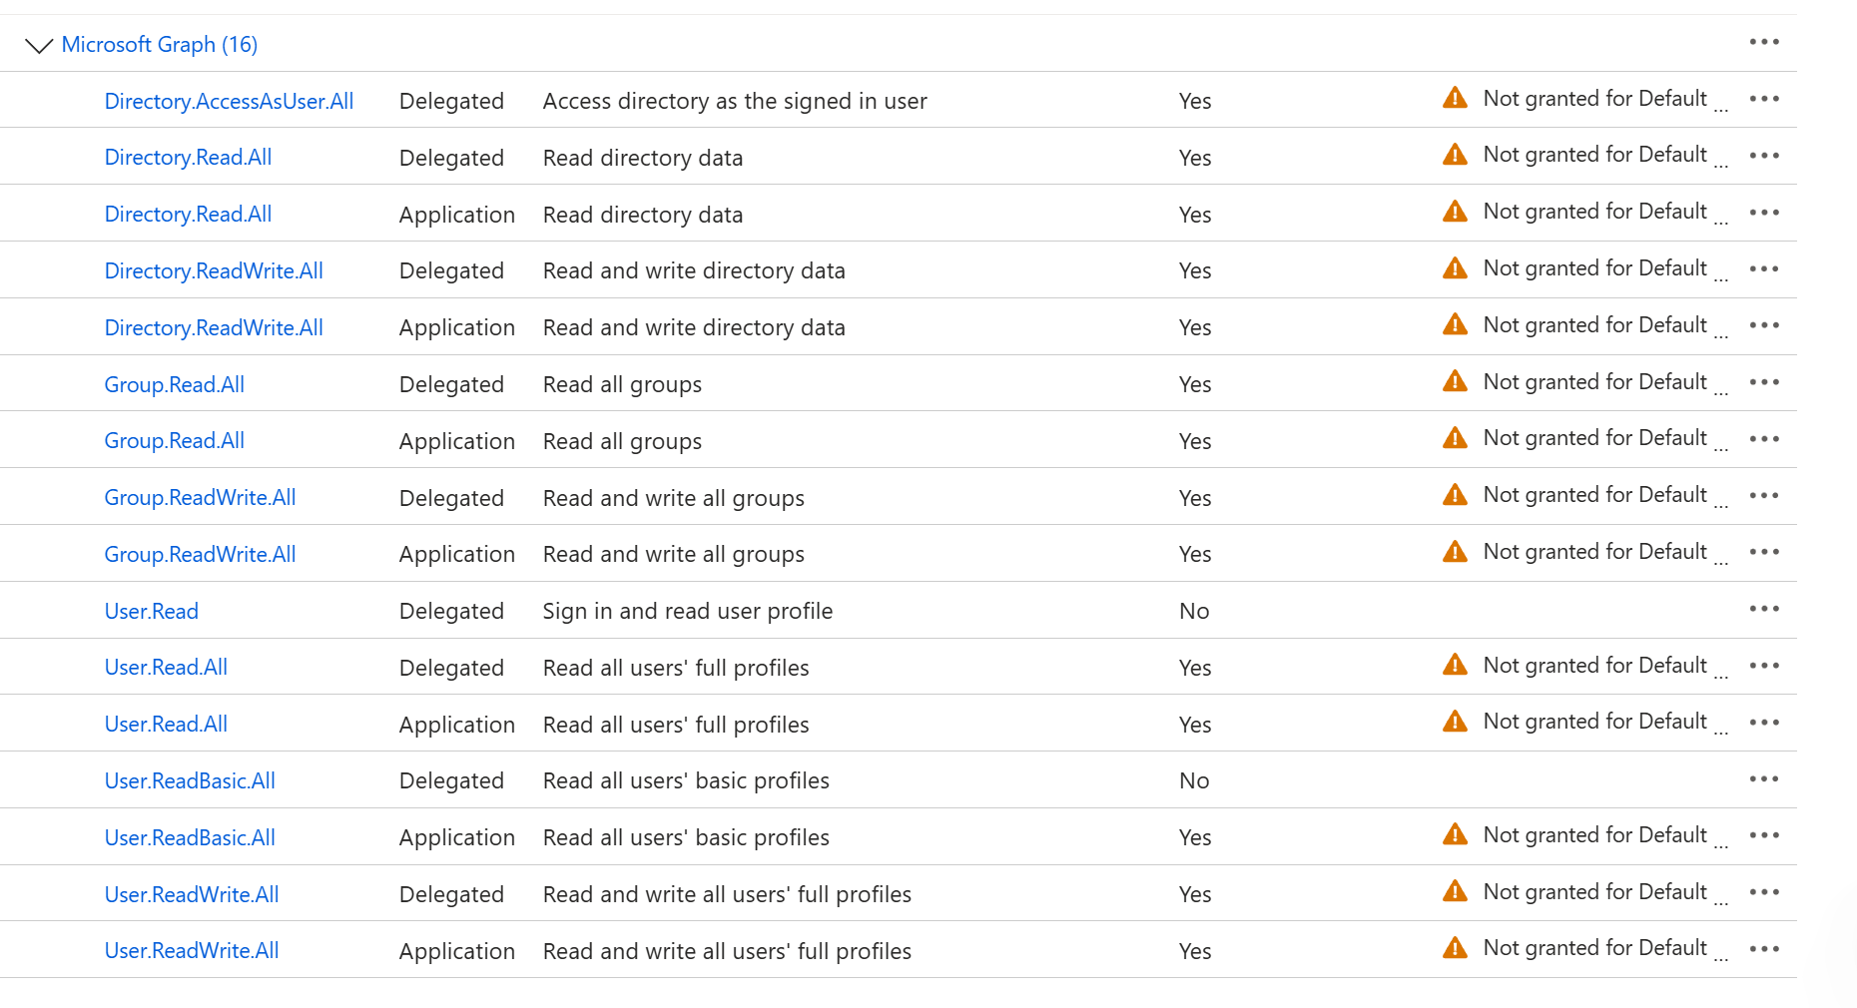
Task: Open the Delegated Directory.Read.All permission link
Action: pos(188,158)
